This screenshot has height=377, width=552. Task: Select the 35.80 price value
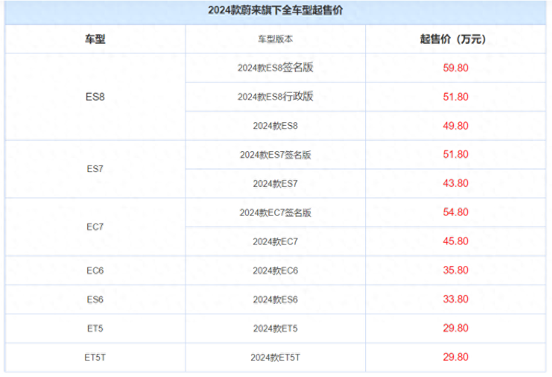455,270
